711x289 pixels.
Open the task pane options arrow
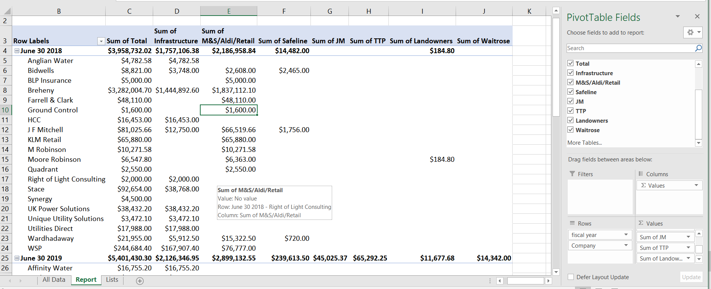click(x=678, y=16)
